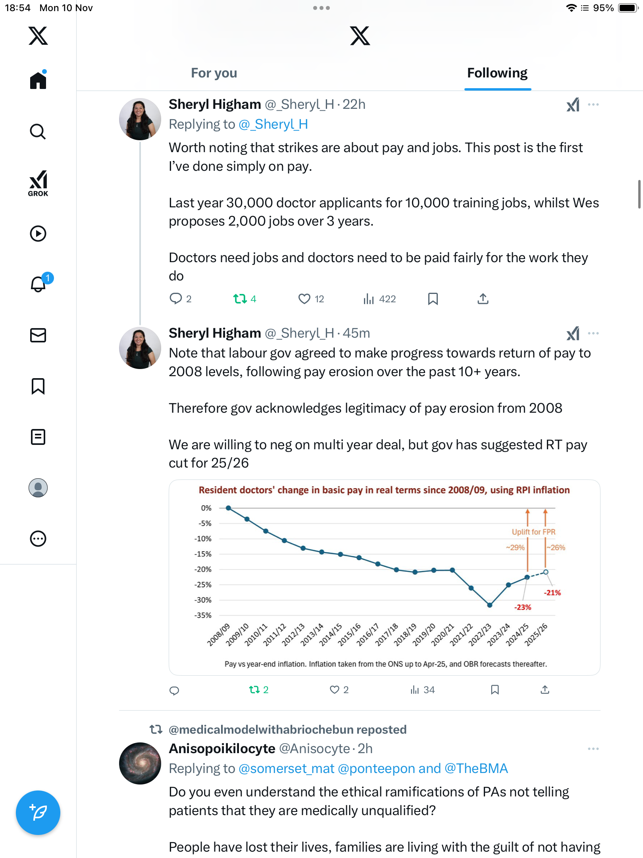Open the Video tab play icon

[38, 234]
